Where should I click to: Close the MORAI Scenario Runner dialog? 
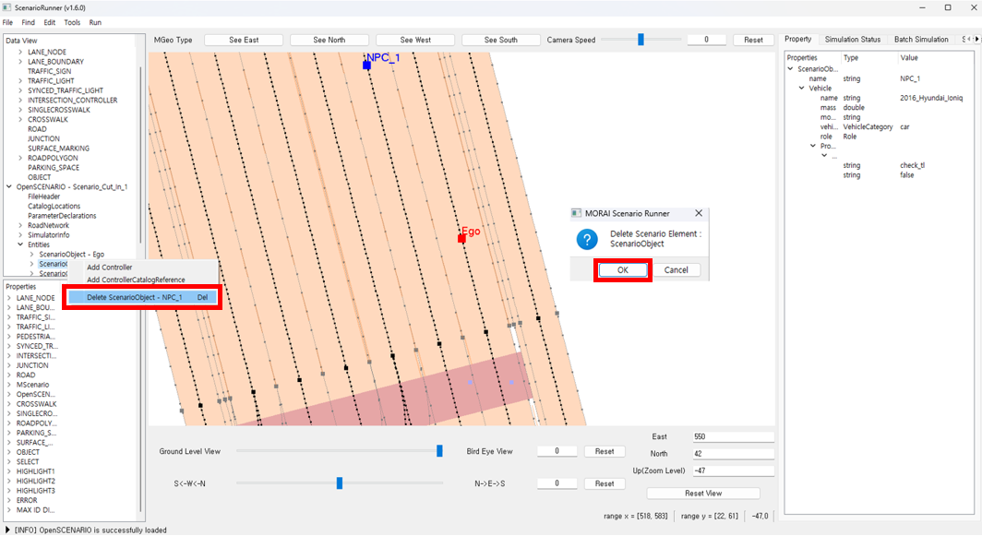pyautogui.click(x=698, y=213)
